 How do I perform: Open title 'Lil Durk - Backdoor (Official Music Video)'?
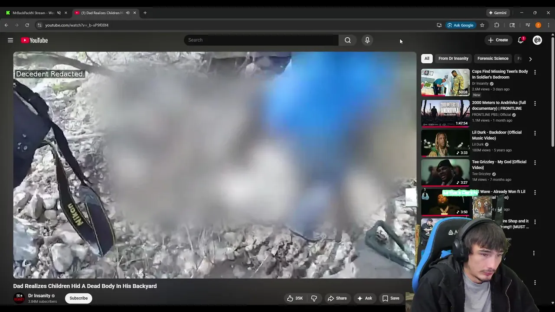click(x=497, y=135)
